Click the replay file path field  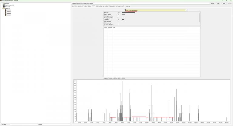pyautogui.click(x=140, y=3)
